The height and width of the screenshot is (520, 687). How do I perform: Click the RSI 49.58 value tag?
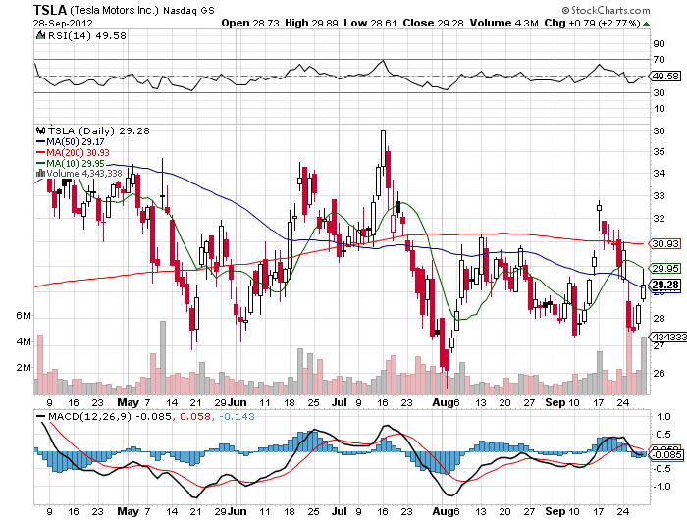pos(665,76)
